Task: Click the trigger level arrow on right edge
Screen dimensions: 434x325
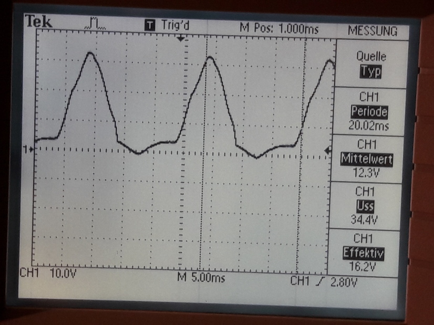Action: tap(328, 151)
